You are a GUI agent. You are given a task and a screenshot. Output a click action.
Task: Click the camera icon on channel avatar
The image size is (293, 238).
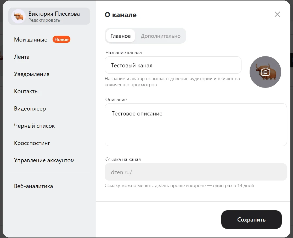tap(265, 72)
